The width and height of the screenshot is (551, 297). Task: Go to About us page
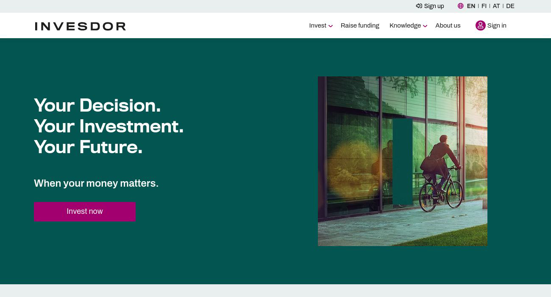coord(448,25)
